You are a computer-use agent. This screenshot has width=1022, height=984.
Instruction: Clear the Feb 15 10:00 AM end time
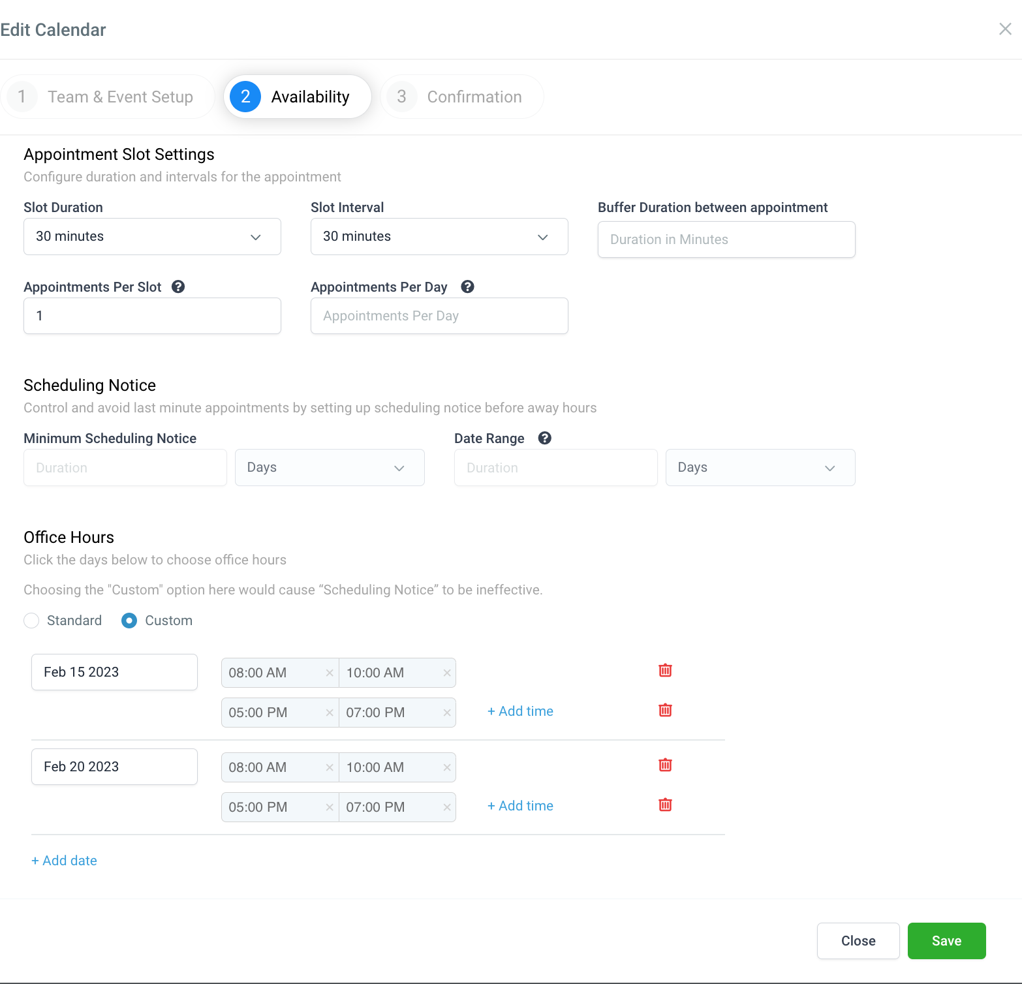coord(447,673)
